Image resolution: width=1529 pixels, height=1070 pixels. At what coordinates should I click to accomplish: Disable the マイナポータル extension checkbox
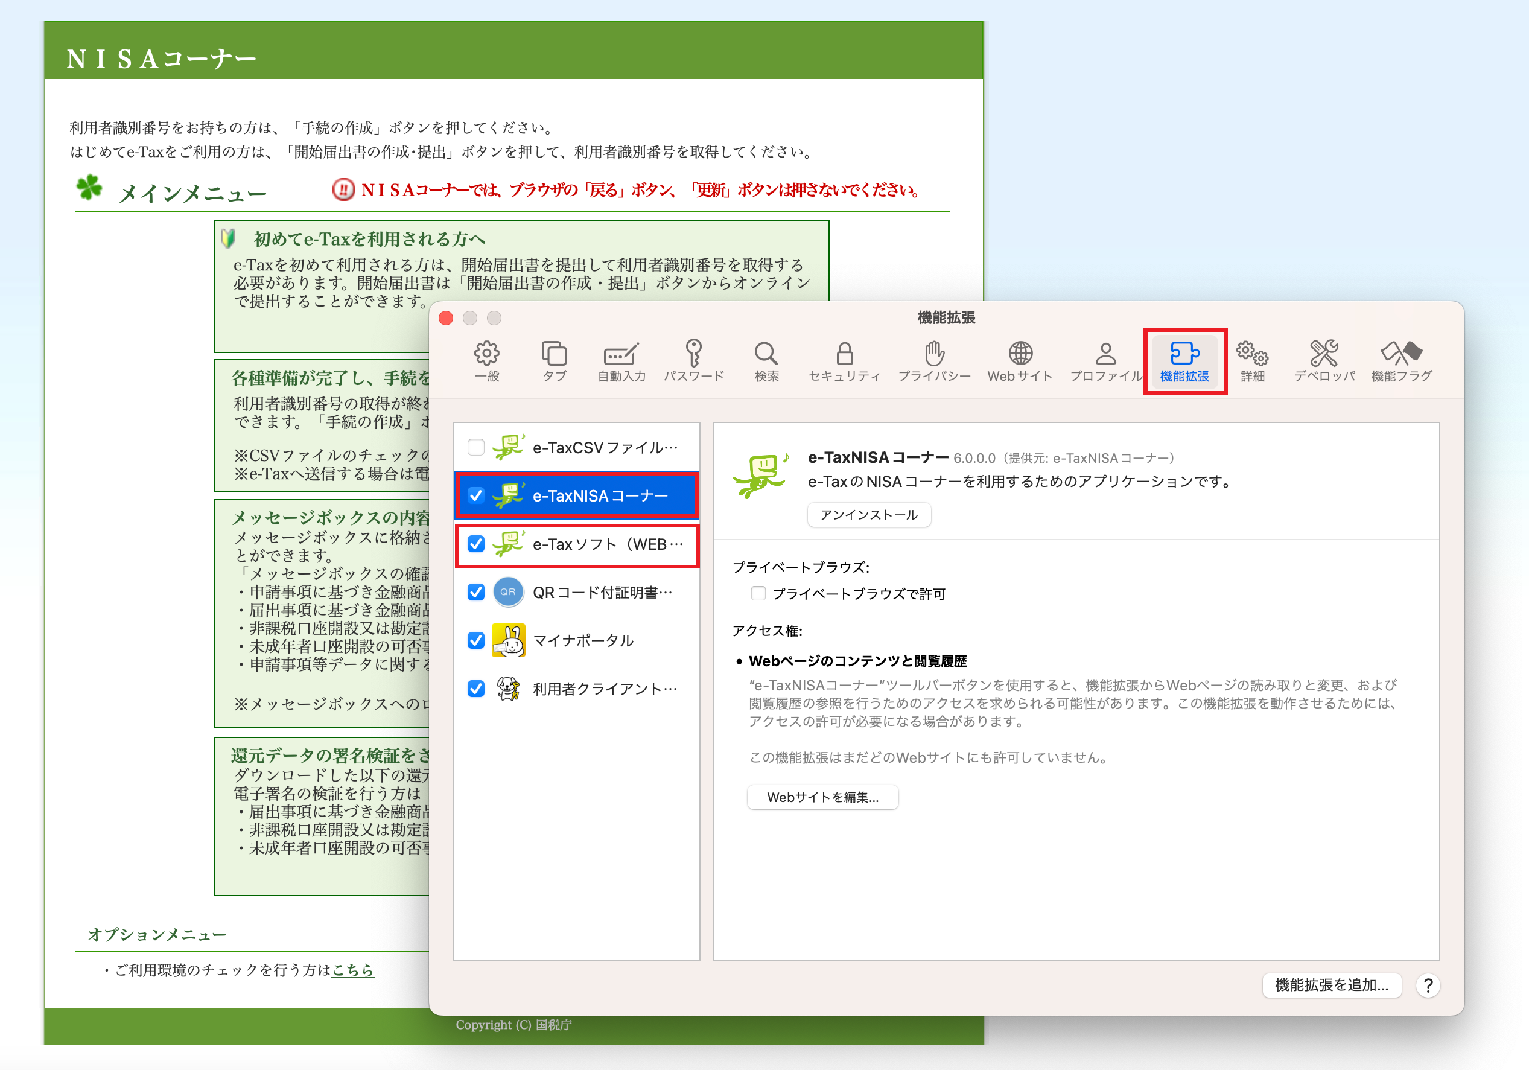click(475, 640)
